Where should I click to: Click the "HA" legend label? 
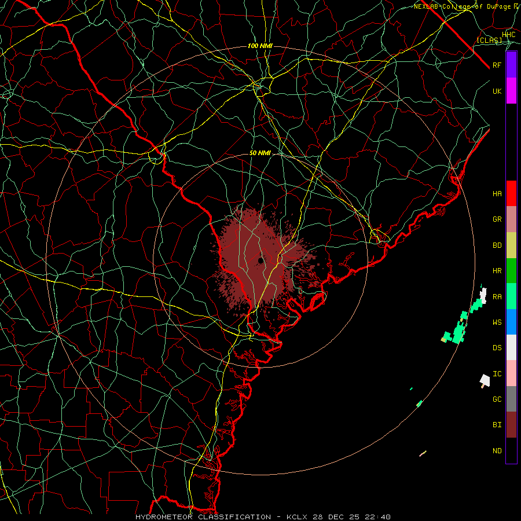click(497, 194)
